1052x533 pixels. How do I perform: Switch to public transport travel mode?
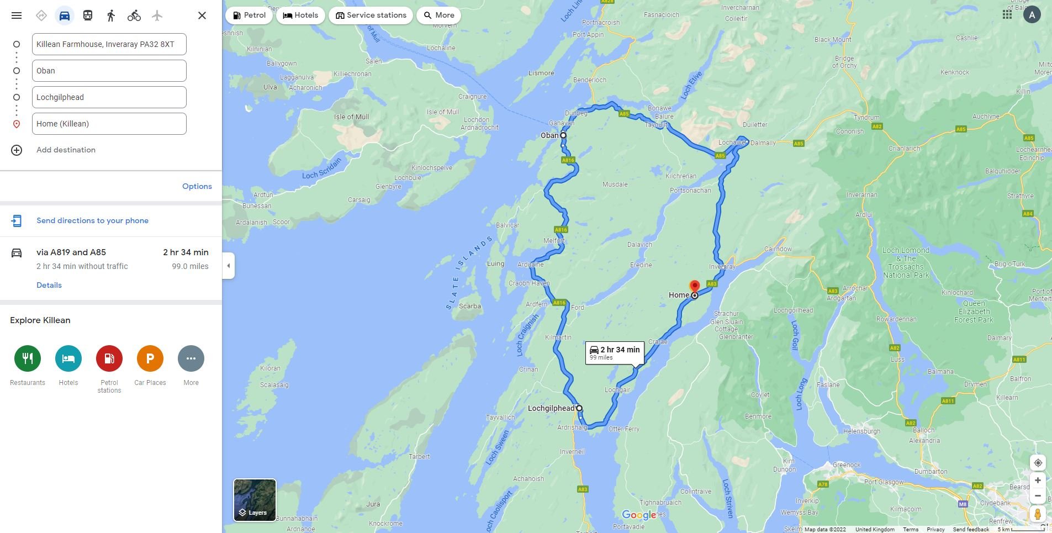pyautogui.click(x=88, y=15)
